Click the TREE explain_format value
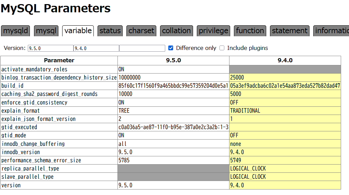The image size is (349, 195). point(124,110)
